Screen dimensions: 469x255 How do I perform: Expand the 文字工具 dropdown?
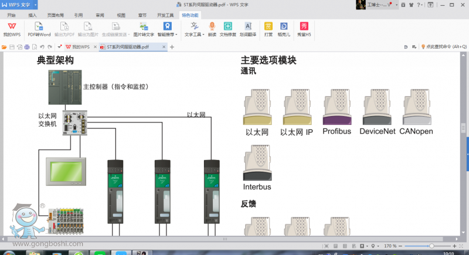(x=194, y=35)
